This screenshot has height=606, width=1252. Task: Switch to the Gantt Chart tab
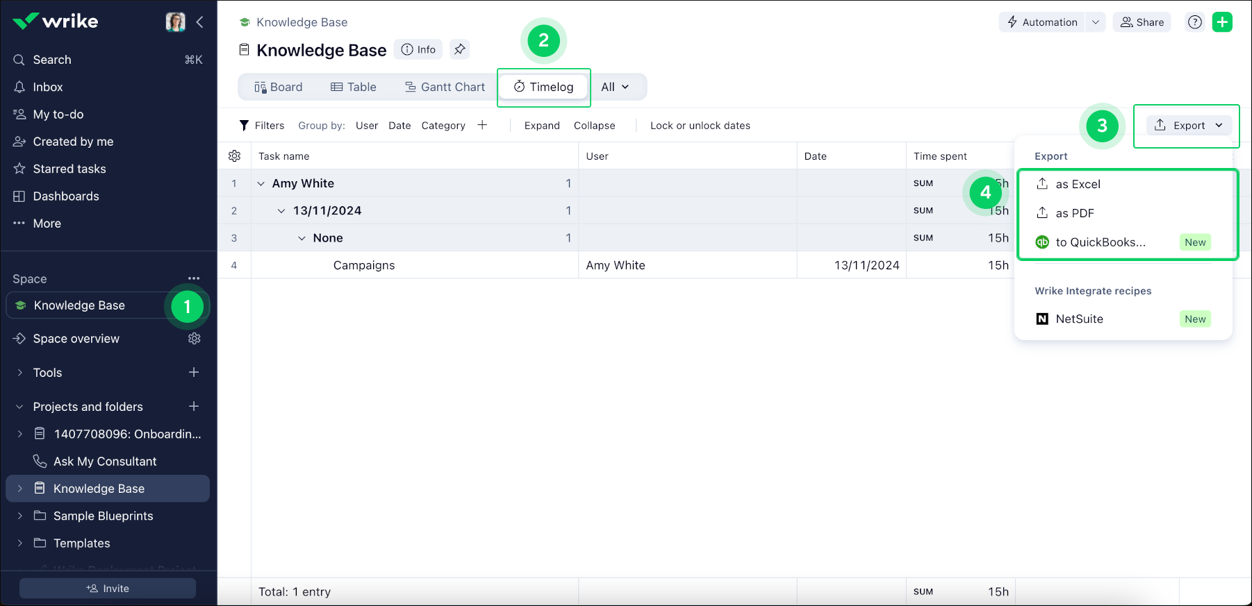pyautogui.click(x=445, y=87)
